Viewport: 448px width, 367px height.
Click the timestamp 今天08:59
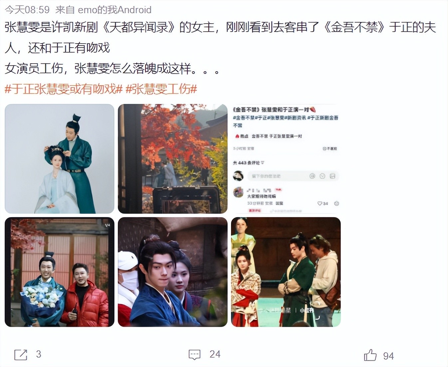coord(27,10)
